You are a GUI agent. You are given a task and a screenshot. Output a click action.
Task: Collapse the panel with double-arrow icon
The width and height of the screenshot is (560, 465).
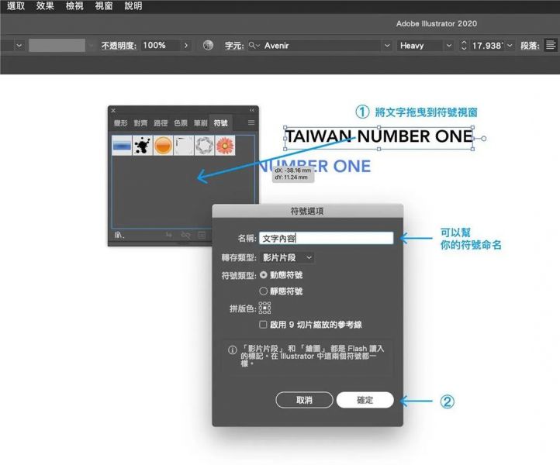[251, 111]
